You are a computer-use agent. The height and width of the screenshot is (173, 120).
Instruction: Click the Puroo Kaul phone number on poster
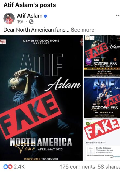(41, 159)
